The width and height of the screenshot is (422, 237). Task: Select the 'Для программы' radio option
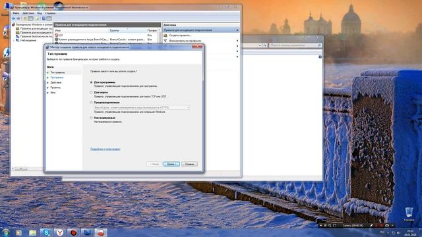coord(91,82)
